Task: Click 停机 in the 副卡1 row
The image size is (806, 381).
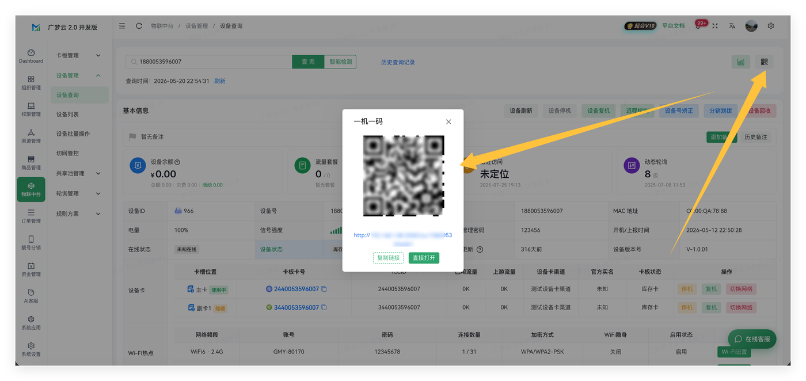Action: pyautogui.click(x=687, y=307)
